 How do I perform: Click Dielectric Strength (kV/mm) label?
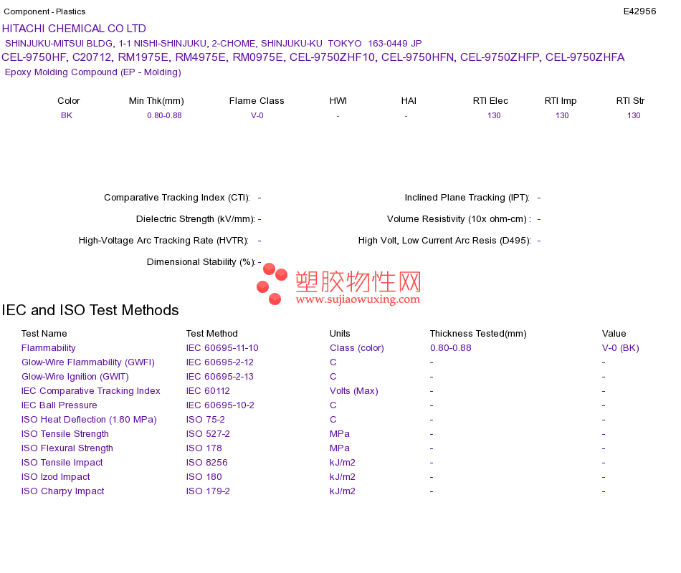(x=196, y=219)
